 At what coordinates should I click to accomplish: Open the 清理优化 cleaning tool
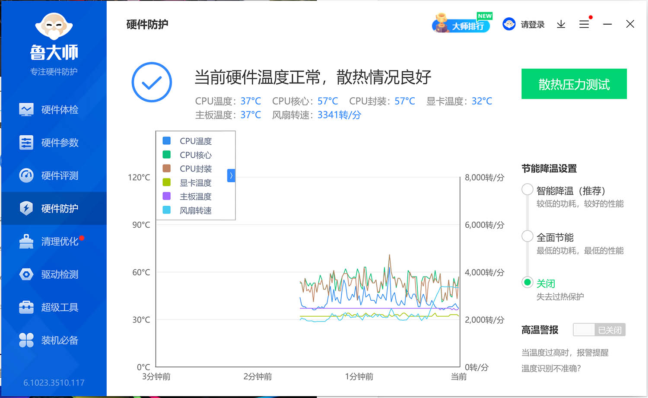pyautogui.click(x=59, y=241)
